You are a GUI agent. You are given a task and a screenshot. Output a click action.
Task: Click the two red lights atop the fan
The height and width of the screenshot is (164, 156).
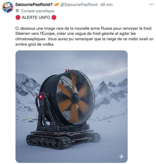click(x=67, y=70)
